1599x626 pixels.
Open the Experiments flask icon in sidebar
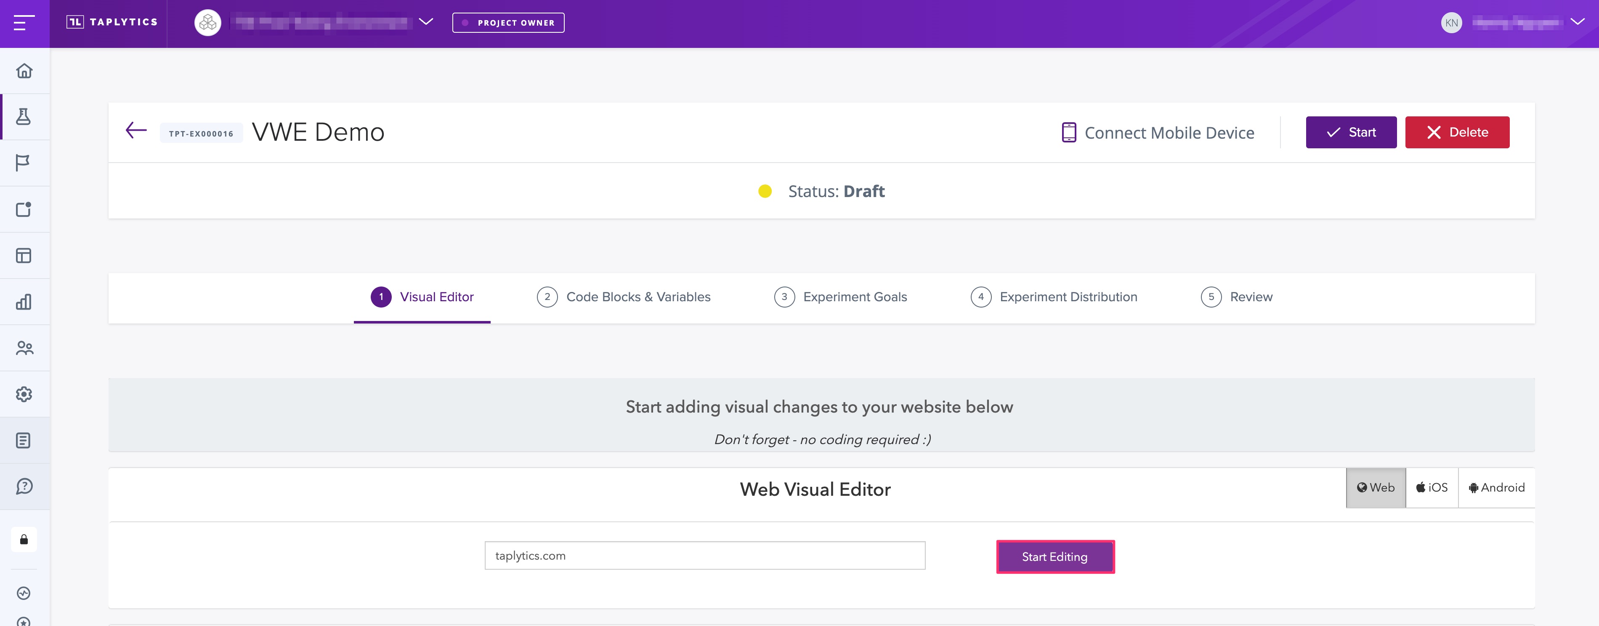pyautogui.click(x=24, y=116)
